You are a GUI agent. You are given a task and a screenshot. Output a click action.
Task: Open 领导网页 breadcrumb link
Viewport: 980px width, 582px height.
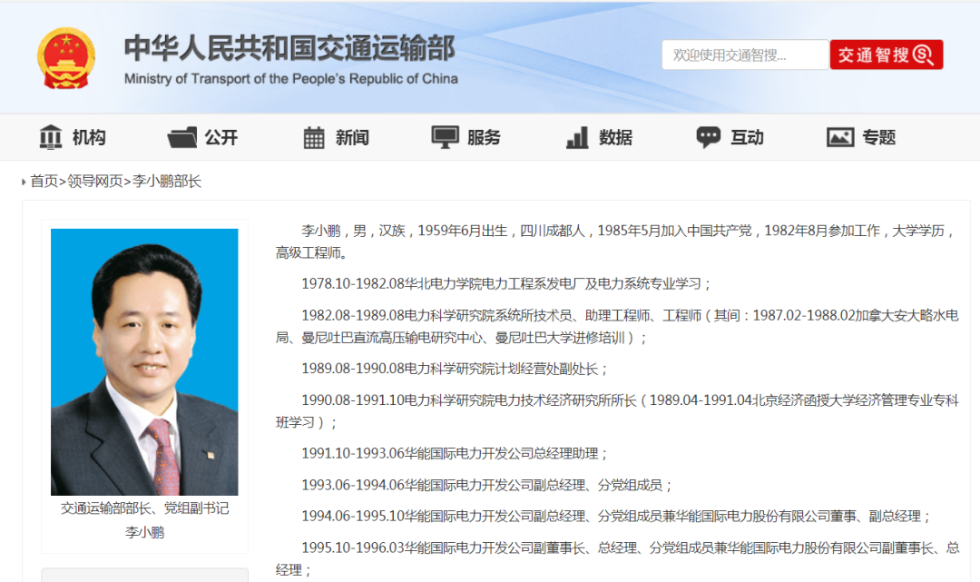[x=95, y=182]
